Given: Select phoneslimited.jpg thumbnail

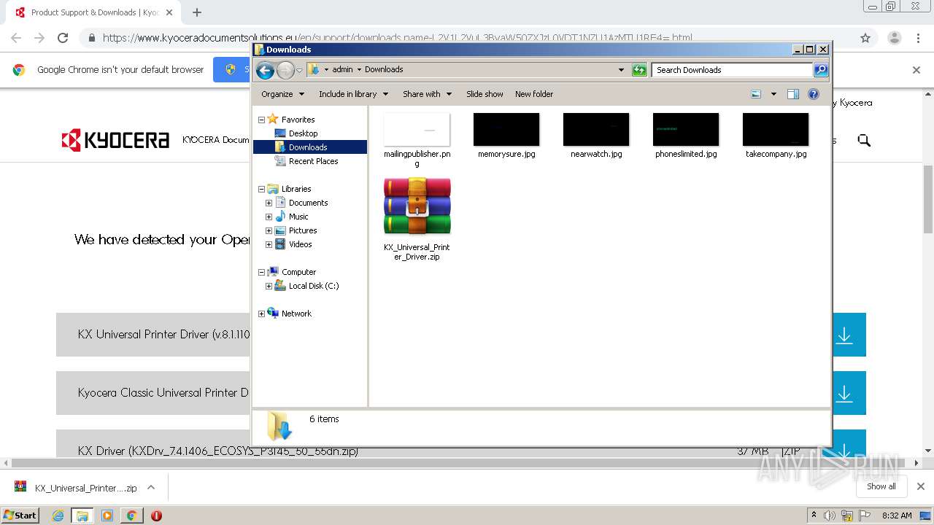Looking at the screenshot, I should pos(686,130).
